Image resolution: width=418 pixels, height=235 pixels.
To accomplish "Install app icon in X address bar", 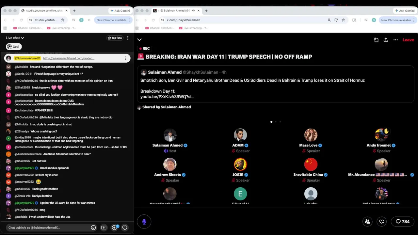I will tap(336, 20).
